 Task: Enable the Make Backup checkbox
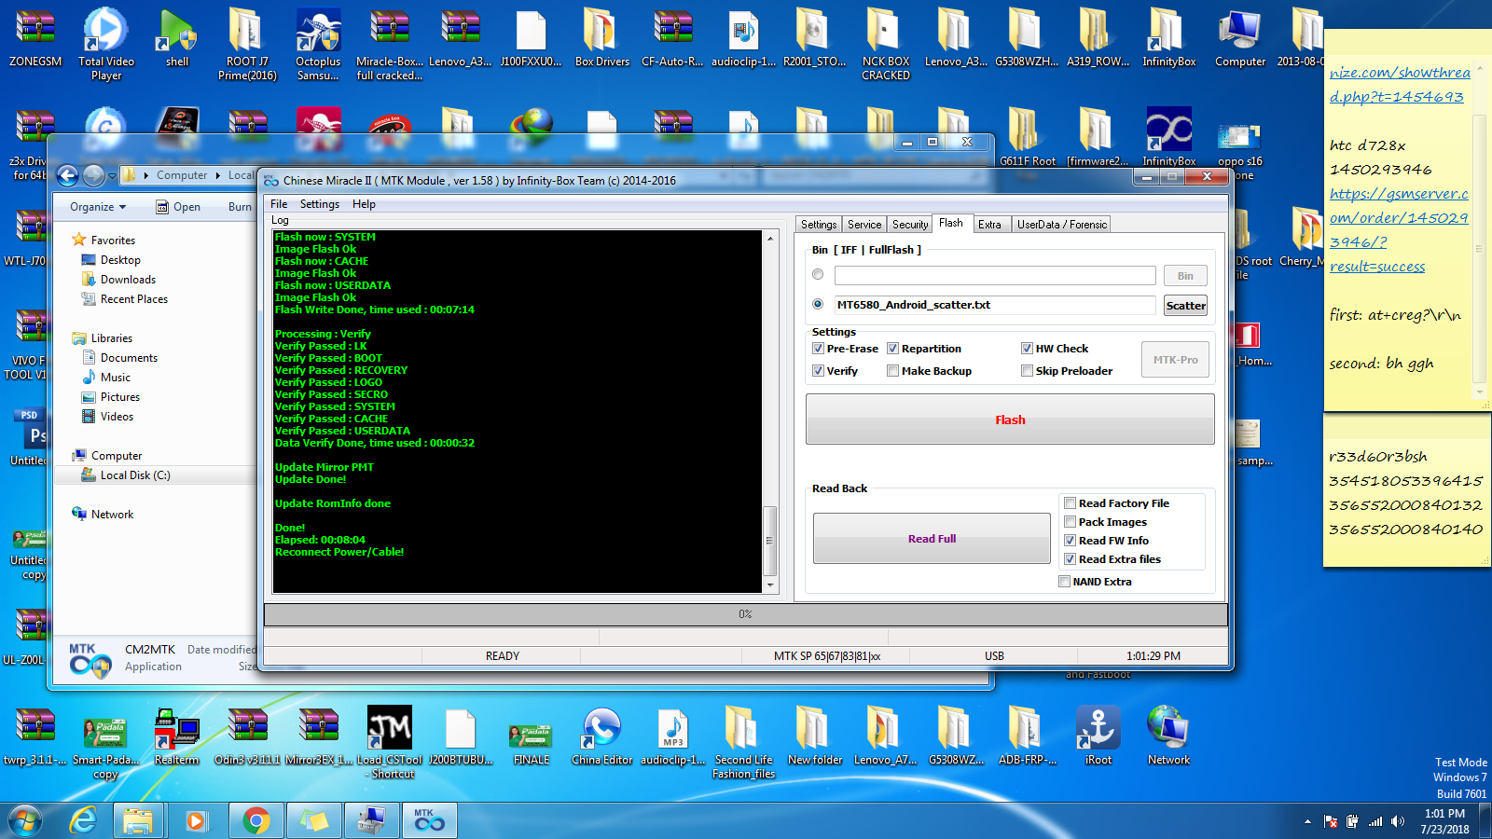(892, 371)
